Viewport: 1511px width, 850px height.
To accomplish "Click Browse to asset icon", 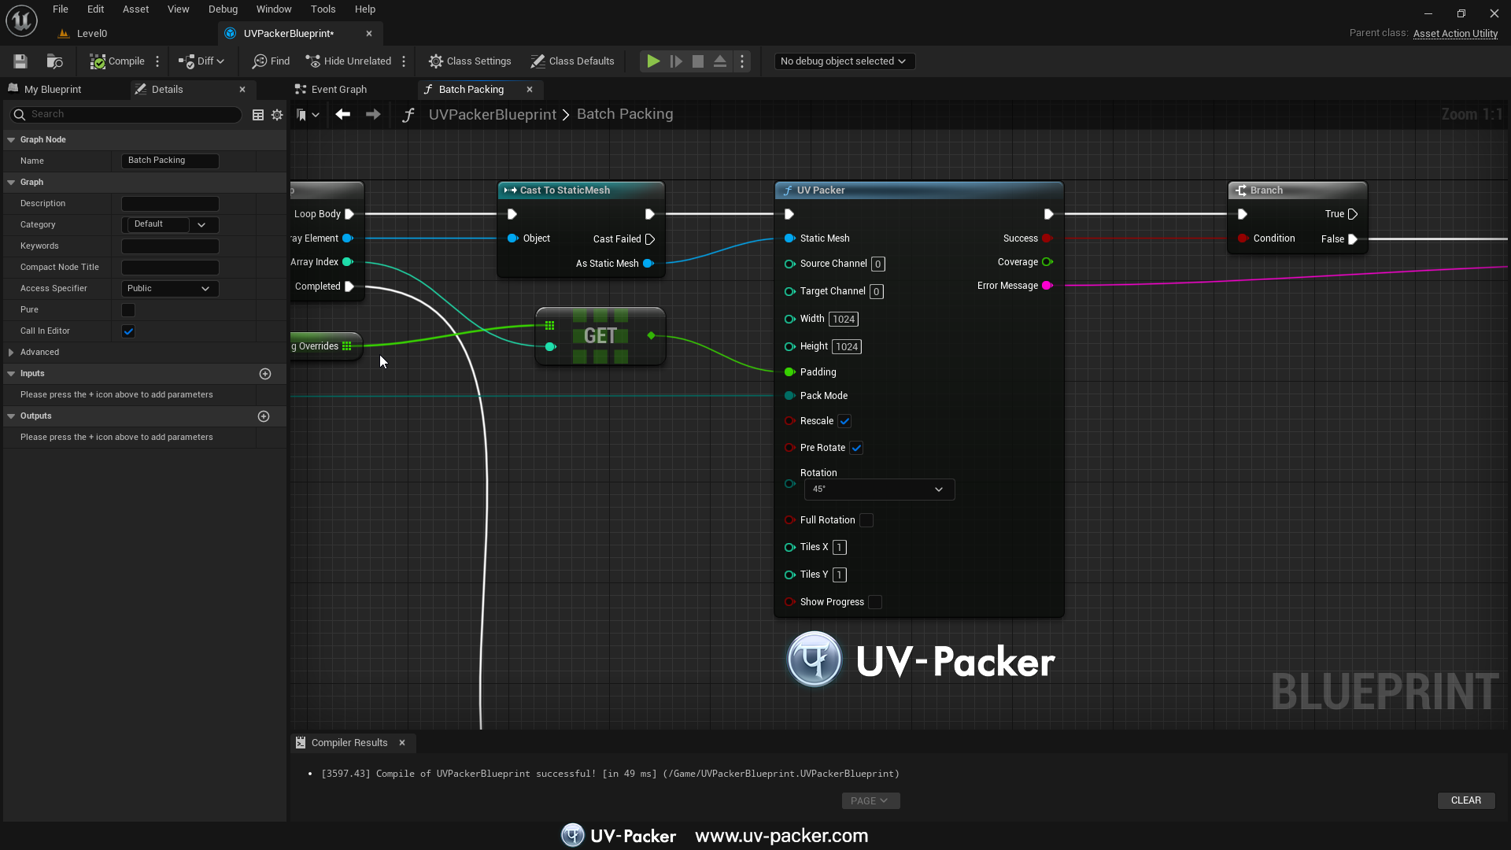I will pyautogui.click(x=54, y=61).
